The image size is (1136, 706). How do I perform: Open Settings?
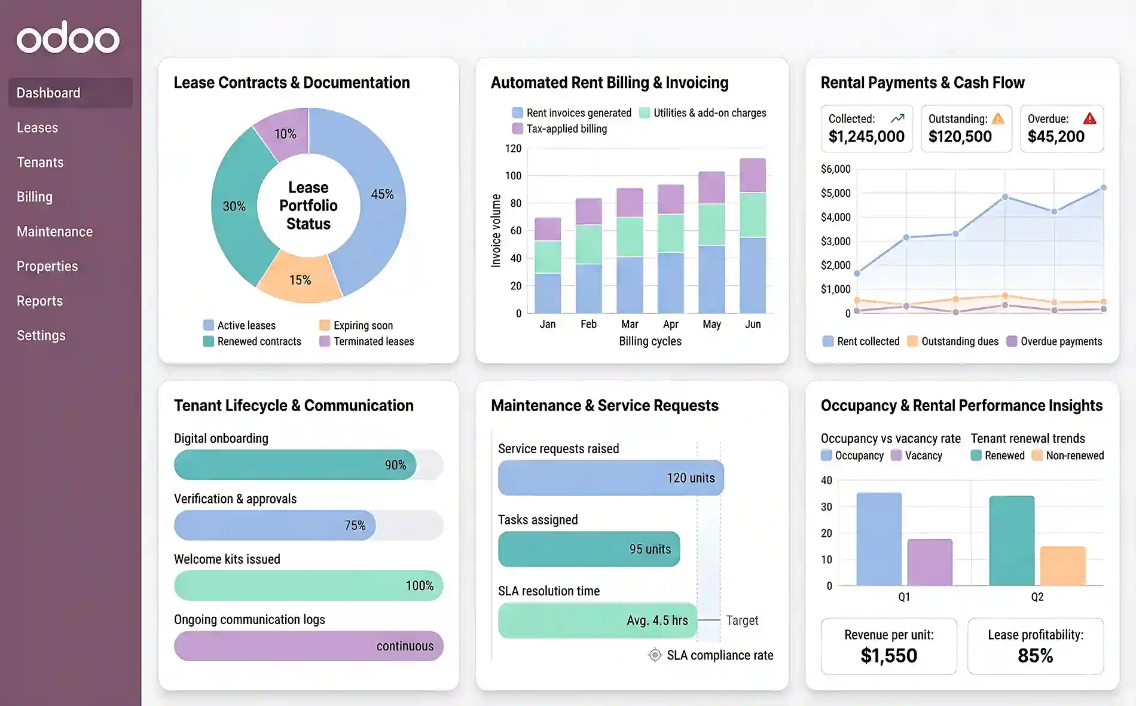pyautogui.click(x=41, y=335)
